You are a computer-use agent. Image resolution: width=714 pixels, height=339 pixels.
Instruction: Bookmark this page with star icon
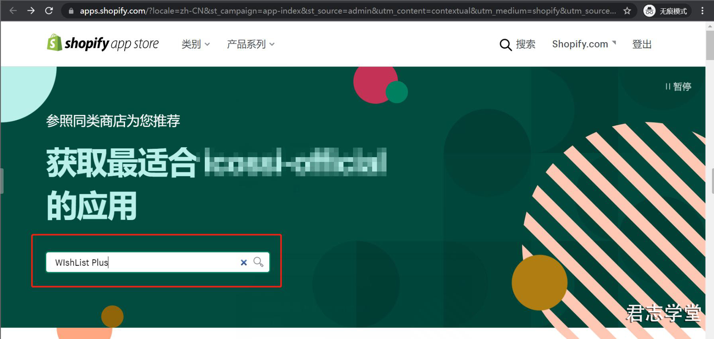tap(627, 11)
